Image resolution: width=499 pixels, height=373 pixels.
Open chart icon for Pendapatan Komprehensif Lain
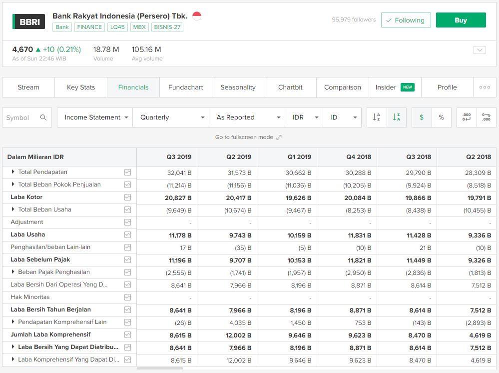(127, 322)
